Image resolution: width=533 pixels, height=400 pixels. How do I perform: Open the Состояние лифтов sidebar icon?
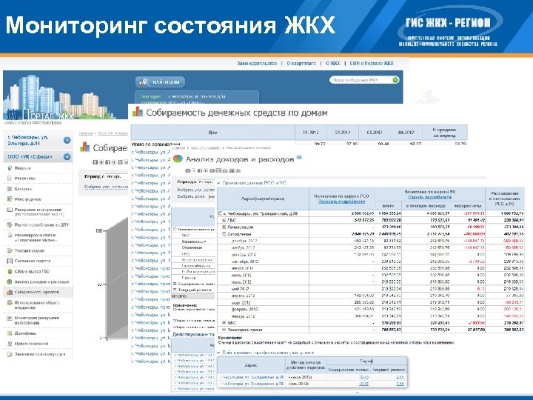[x=10, y=261]
